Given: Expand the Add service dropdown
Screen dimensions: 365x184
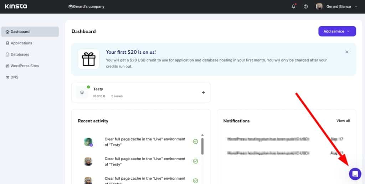Looking at the screenshot, I should point(337,31).
